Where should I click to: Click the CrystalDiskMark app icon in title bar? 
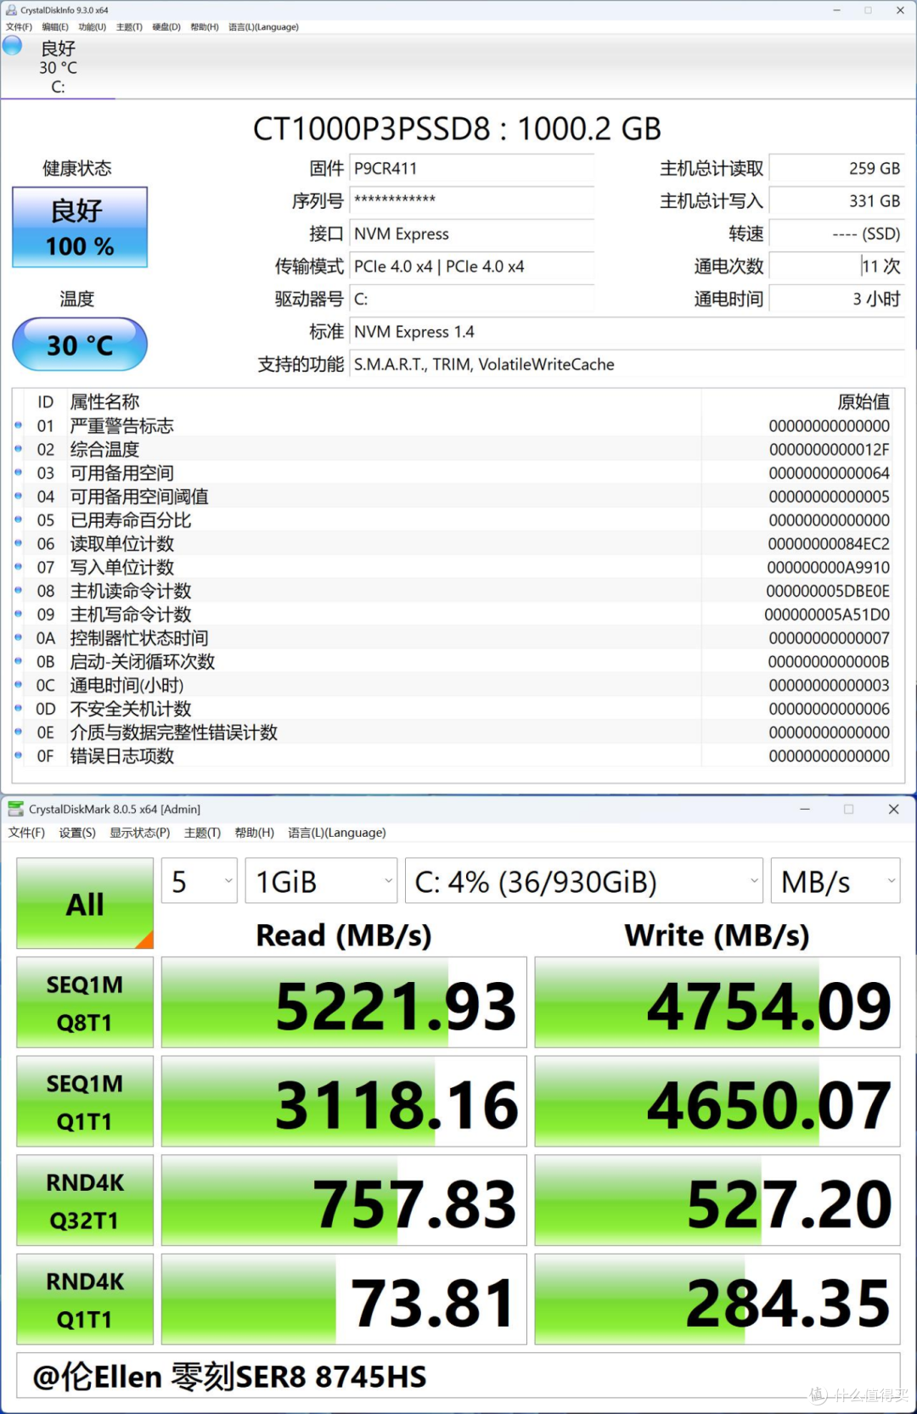[x=15, y=809]
